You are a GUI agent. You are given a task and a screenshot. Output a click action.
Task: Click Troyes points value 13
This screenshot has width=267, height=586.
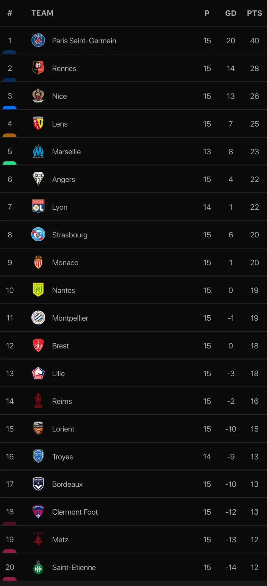coord(254,457)
